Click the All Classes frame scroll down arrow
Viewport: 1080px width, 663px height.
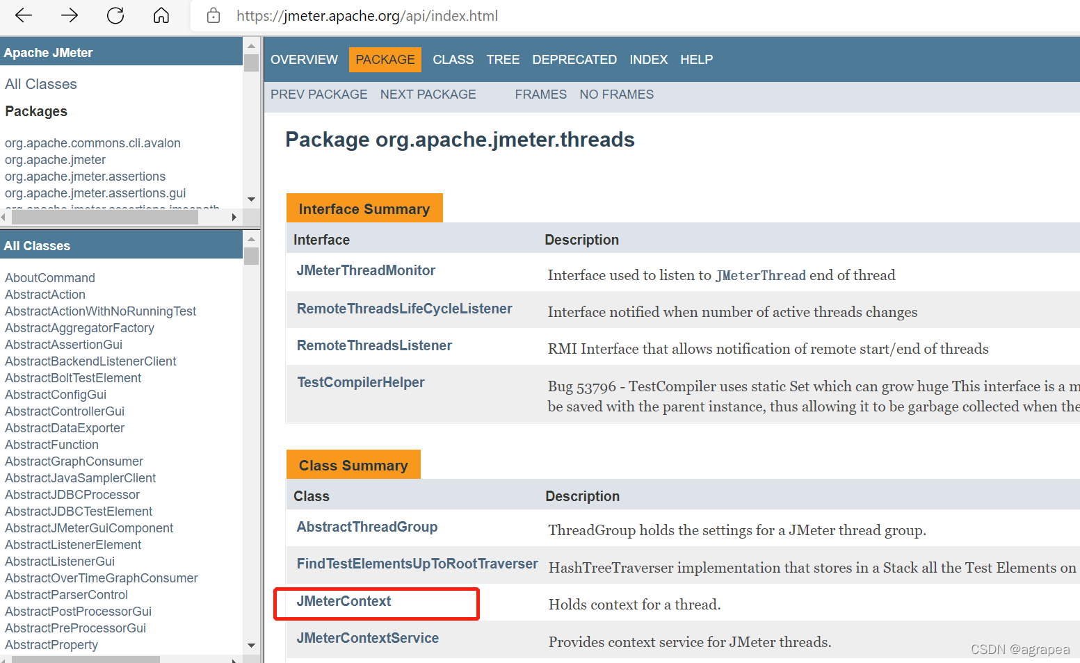251,646
